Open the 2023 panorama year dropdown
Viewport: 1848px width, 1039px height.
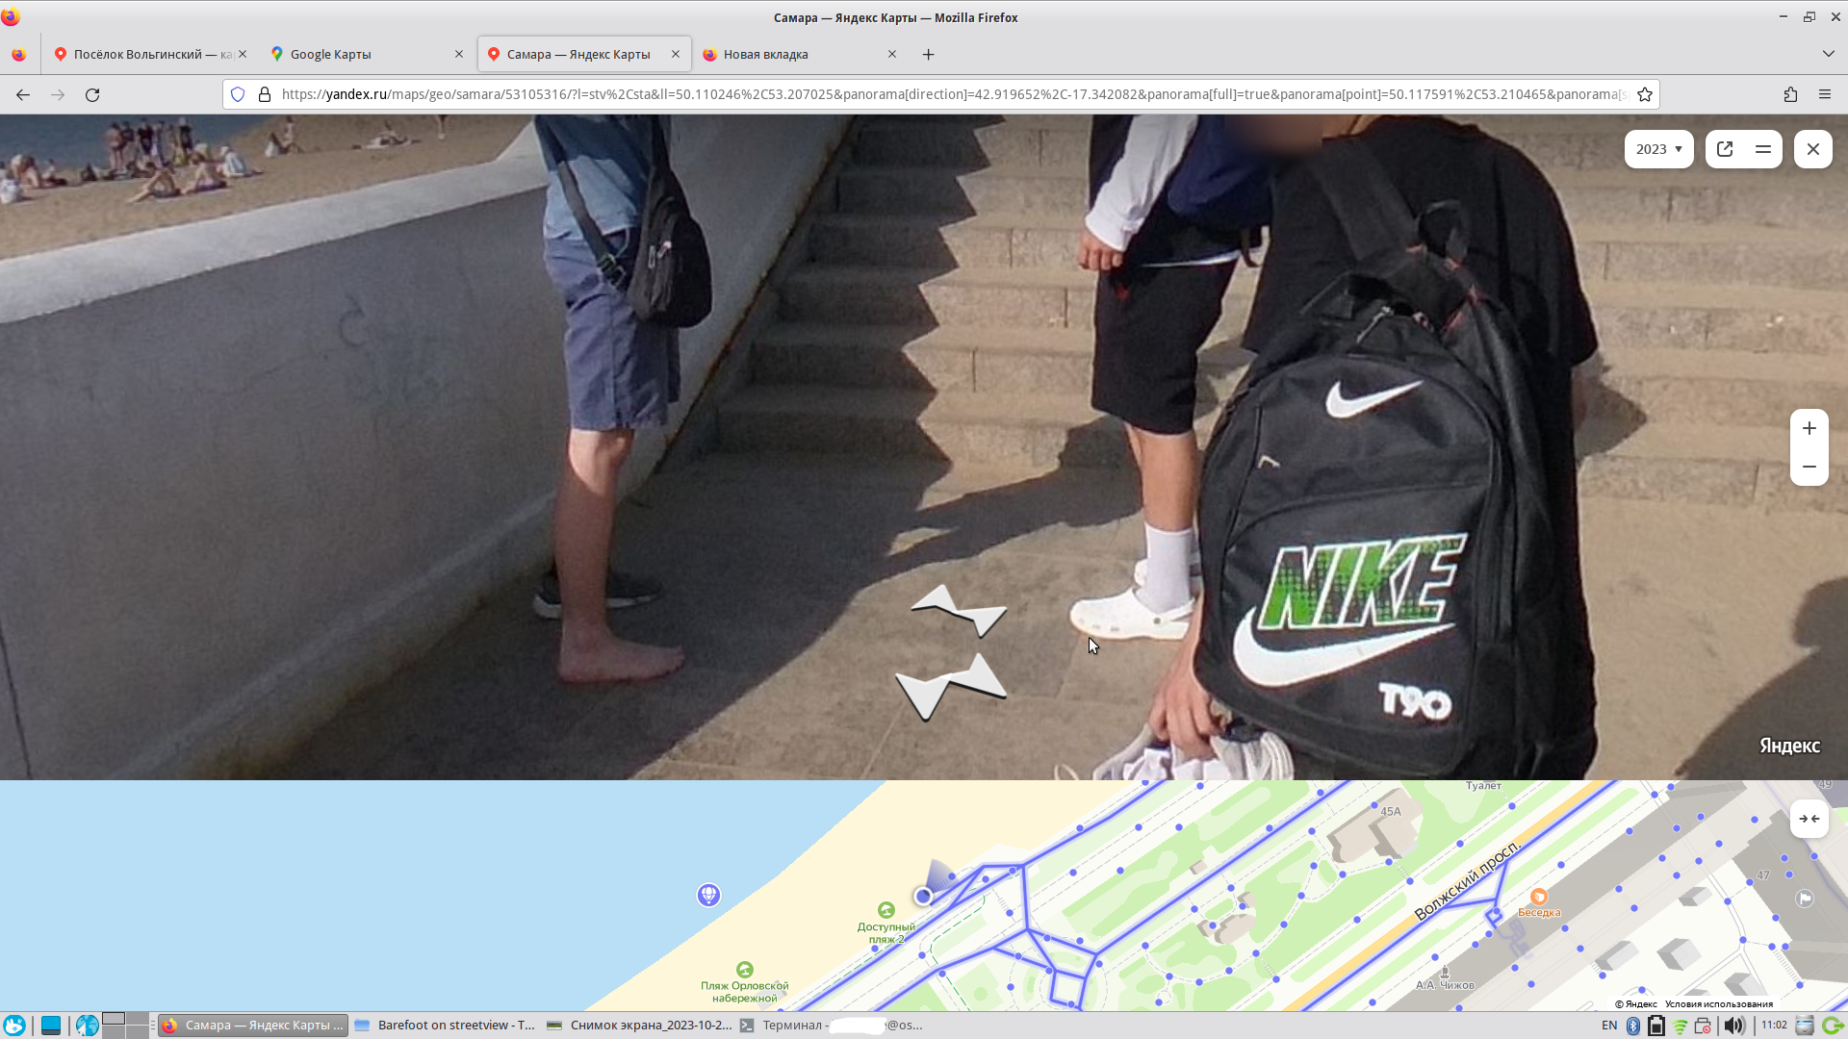[1658, 149]
